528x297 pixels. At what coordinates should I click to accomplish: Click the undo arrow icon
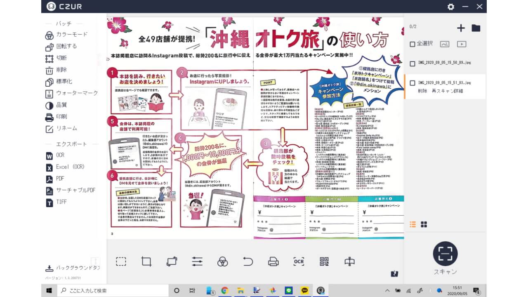pyautogui.click(x=248, y=261)
